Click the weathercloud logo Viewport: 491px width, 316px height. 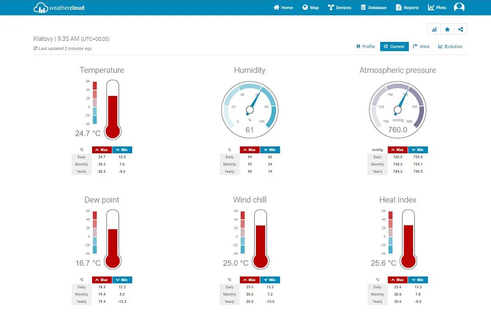pos(59,8)
